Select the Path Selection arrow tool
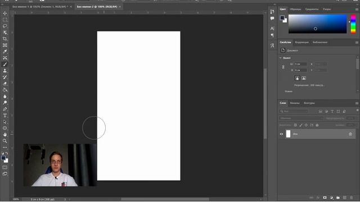 pos(5,122)
